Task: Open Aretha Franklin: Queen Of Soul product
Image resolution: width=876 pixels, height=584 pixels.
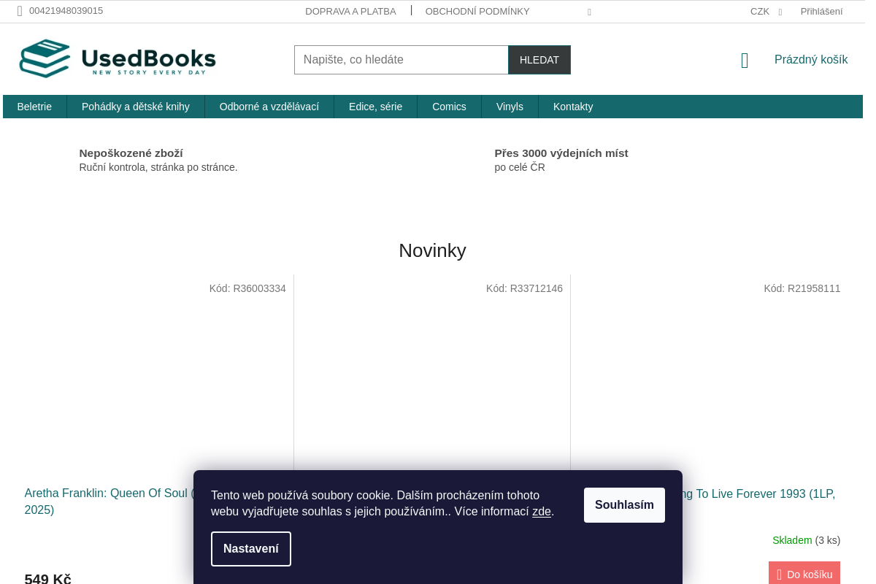Action: (108, 502)
